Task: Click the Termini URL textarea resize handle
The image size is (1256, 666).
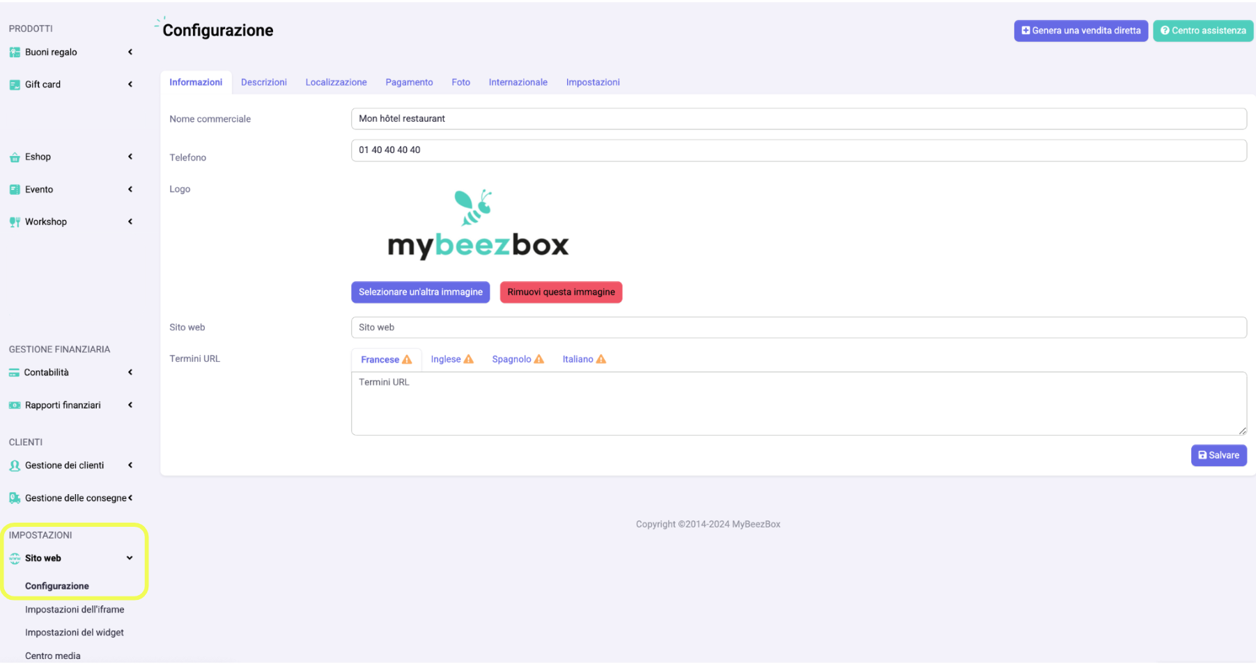Action: point(1242,431)
